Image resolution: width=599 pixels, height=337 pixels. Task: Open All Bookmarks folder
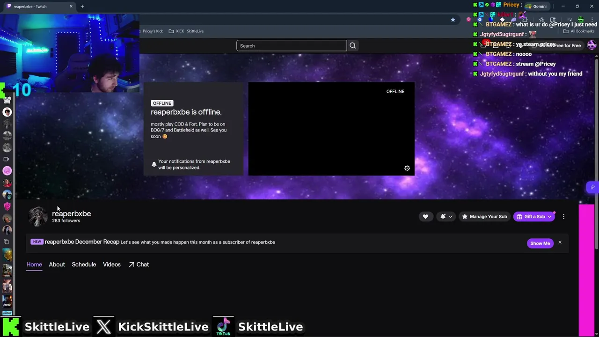click(x=579, y=31)
